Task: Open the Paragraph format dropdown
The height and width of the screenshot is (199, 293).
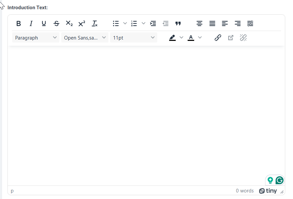Action: [36, 38]
